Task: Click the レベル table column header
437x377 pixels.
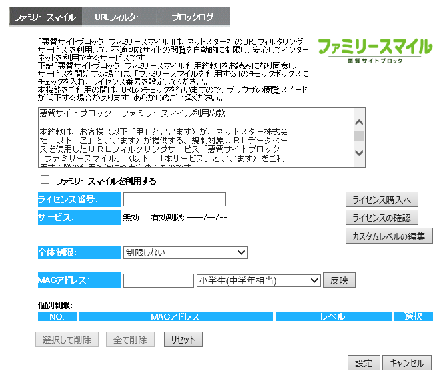Action: tap(334, 316)
